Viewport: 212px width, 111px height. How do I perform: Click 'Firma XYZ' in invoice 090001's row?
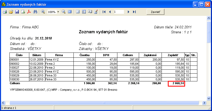tap(52, 60)
